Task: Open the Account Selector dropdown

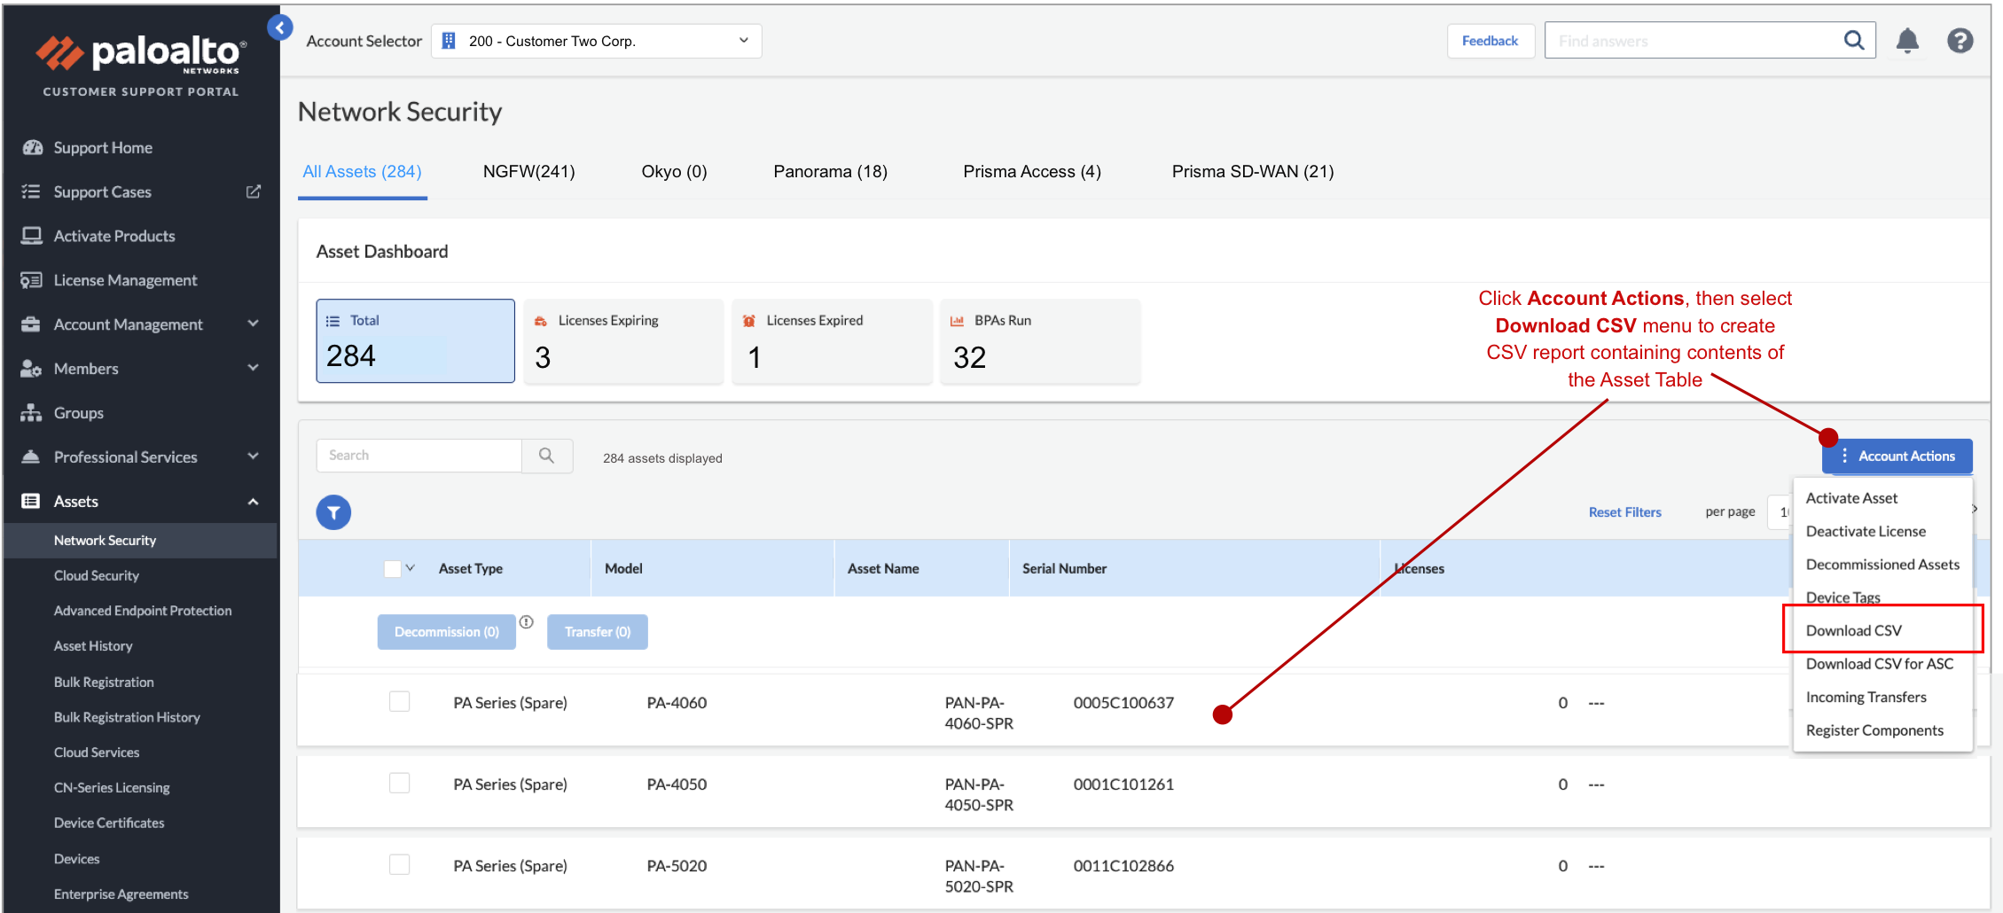Action: 596,41
